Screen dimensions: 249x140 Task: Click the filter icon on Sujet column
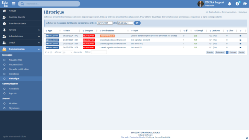point(132,30)
